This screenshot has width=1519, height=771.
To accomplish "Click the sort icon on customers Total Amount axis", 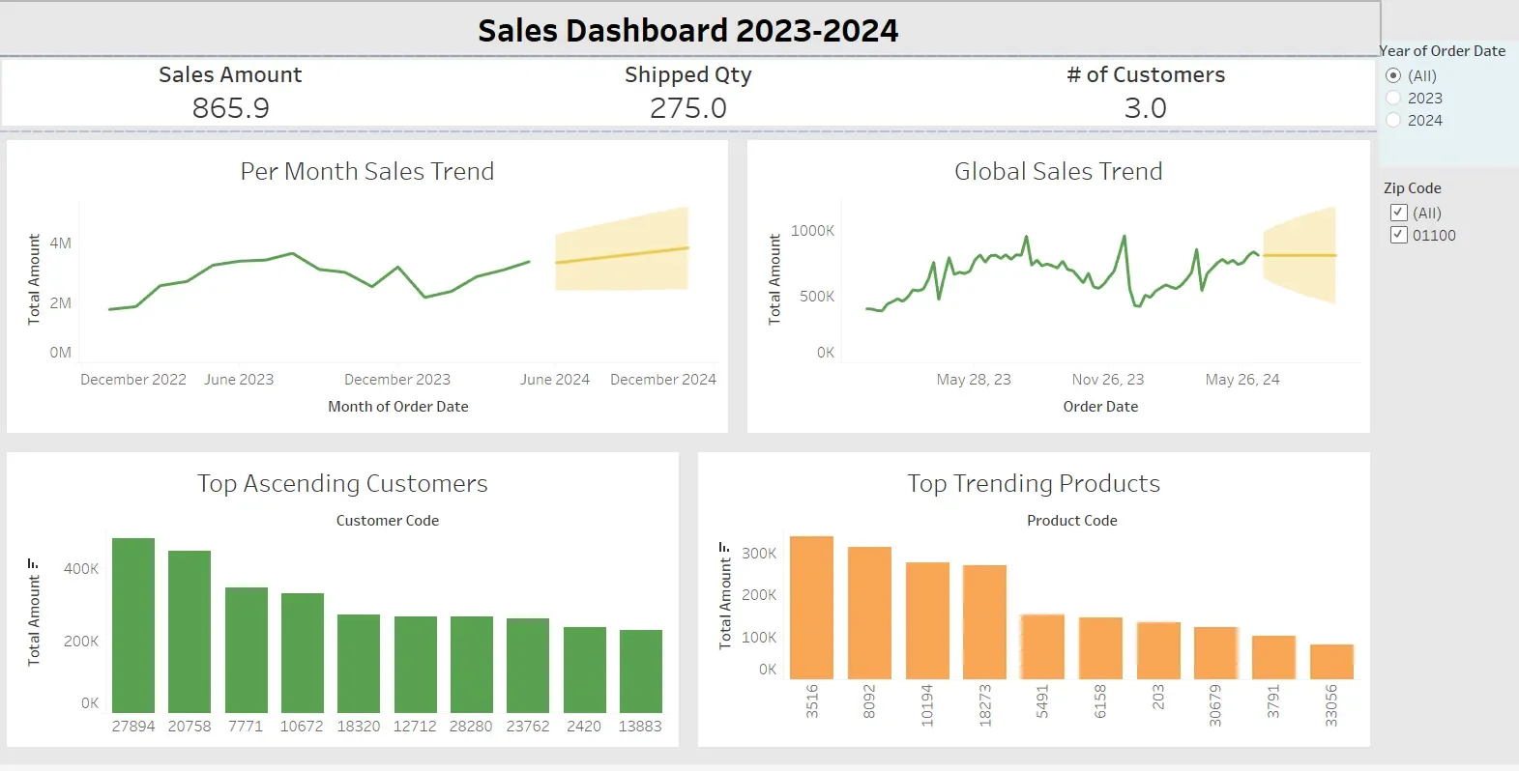I will tap(33, 563).
